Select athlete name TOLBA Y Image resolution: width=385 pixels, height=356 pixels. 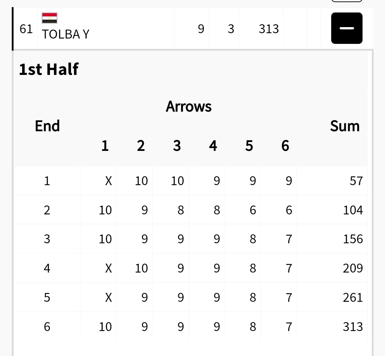(x=66, y=34)
